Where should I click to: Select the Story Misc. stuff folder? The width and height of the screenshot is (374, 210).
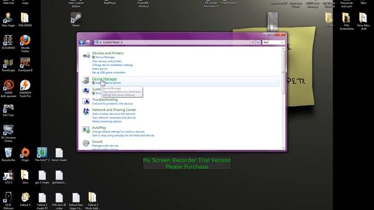click(x=363, y=22)
